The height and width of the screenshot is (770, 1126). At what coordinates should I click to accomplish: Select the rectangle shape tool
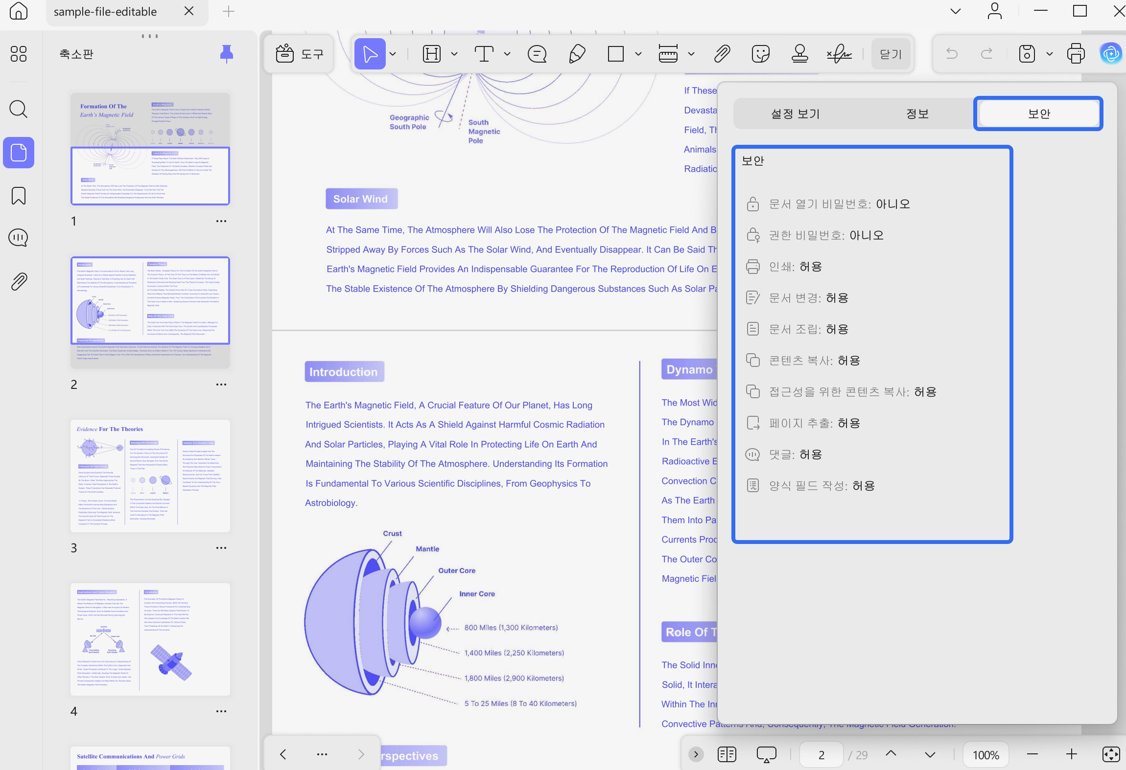tap(615, 54)
